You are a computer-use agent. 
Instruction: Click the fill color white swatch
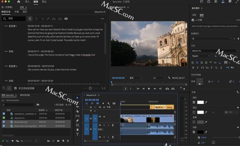click(x=200, y=102)
